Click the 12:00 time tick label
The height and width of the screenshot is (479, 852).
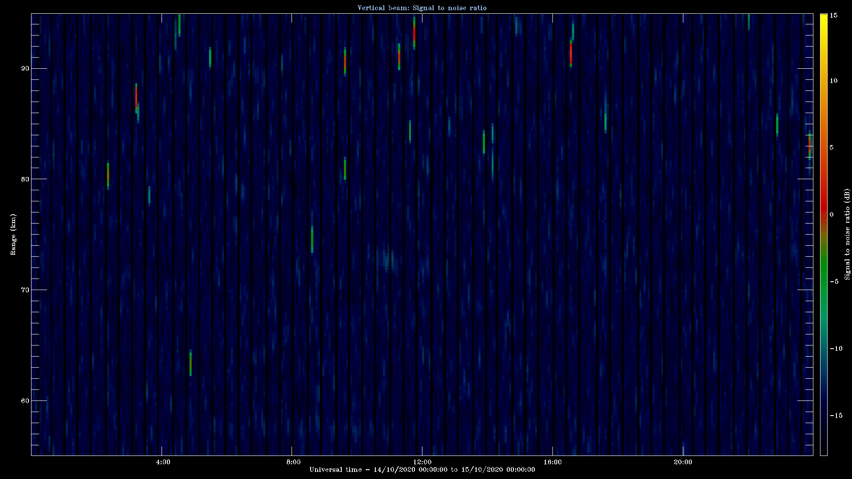coord(422,462)
